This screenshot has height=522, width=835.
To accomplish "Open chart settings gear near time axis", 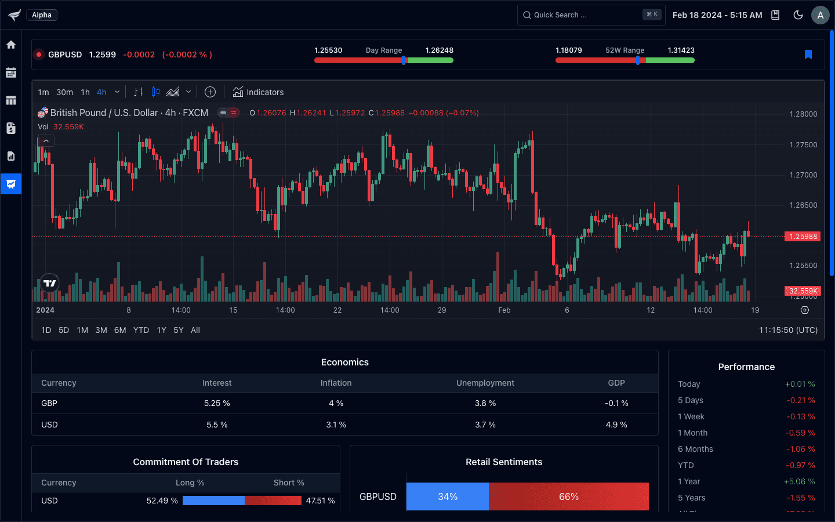I will [x=805, y=310].
